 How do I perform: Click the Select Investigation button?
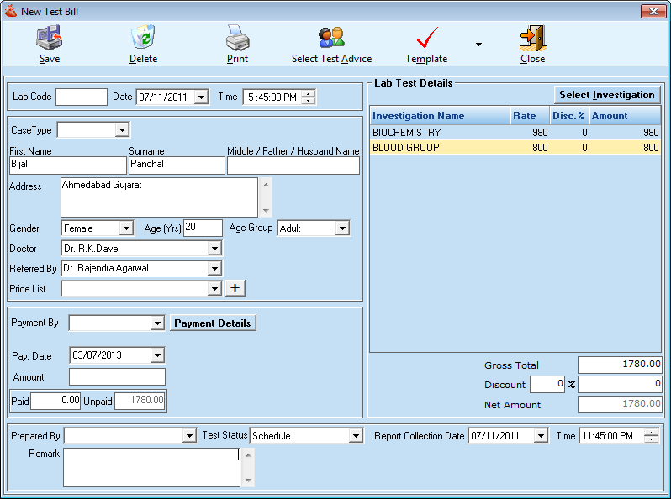606,95
